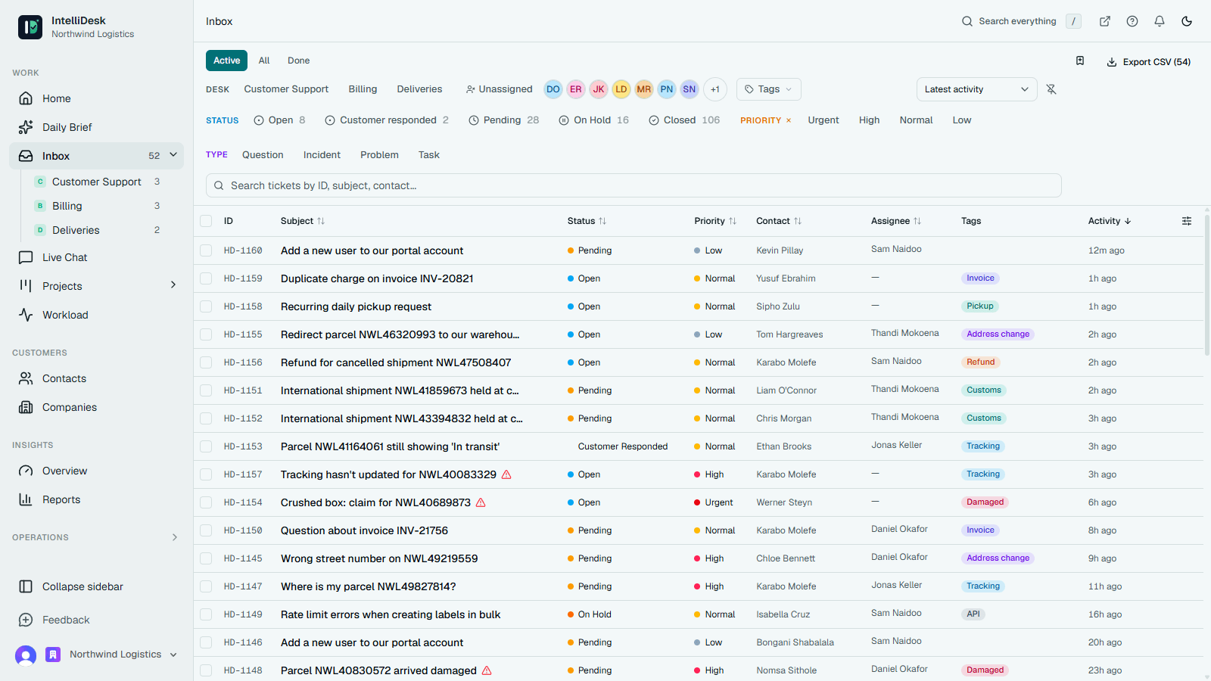The width and height of the screenshot is (1211, 681).
Task: Filter by assignee avatar PN
Action: (x=667, y=89)
